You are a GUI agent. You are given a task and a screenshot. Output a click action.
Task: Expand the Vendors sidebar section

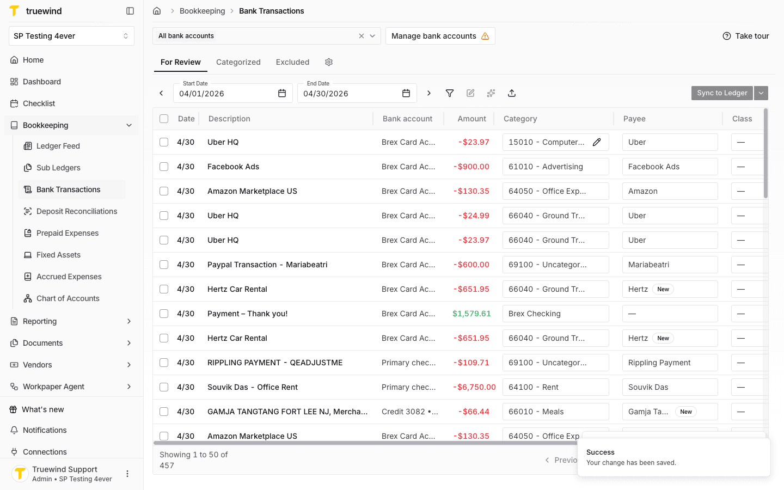[x=129, y=365]
